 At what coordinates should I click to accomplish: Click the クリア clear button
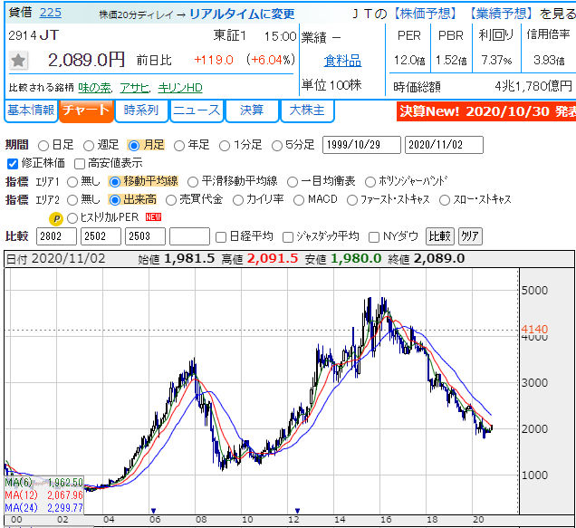click(470, 236)
